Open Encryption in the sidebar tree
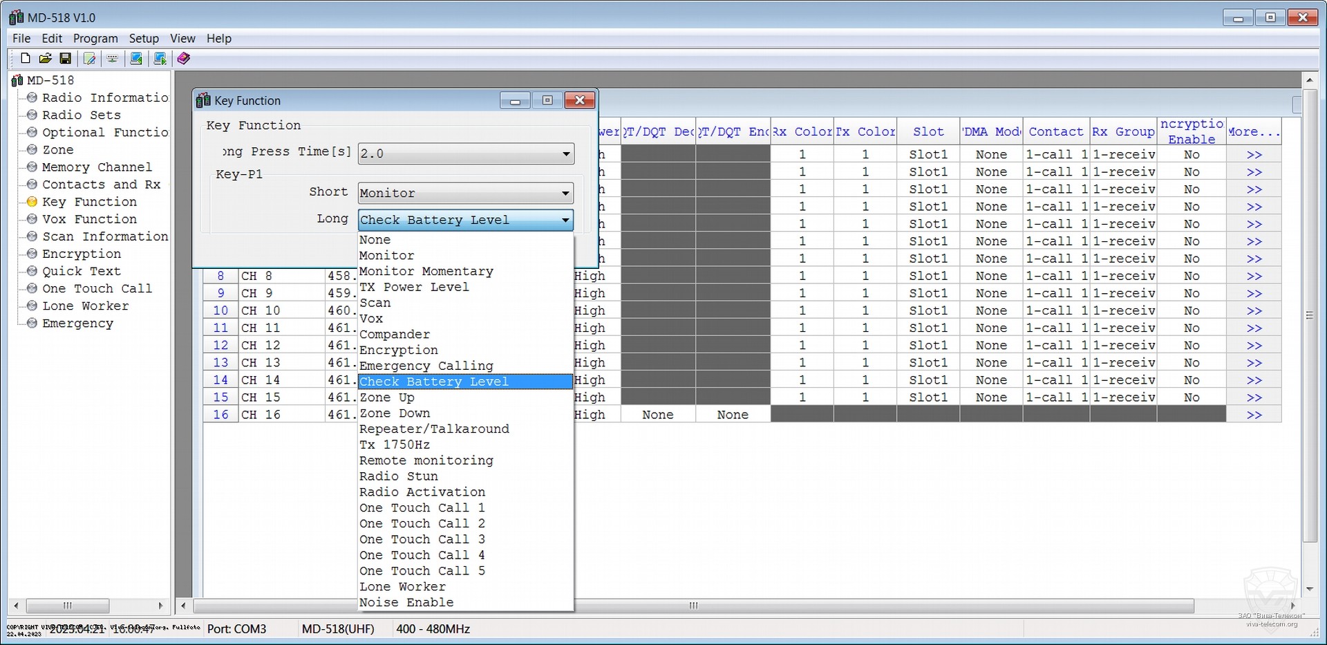Image resolution: width=1327 pixels, height=645 pixels. (x=81, y=254)
